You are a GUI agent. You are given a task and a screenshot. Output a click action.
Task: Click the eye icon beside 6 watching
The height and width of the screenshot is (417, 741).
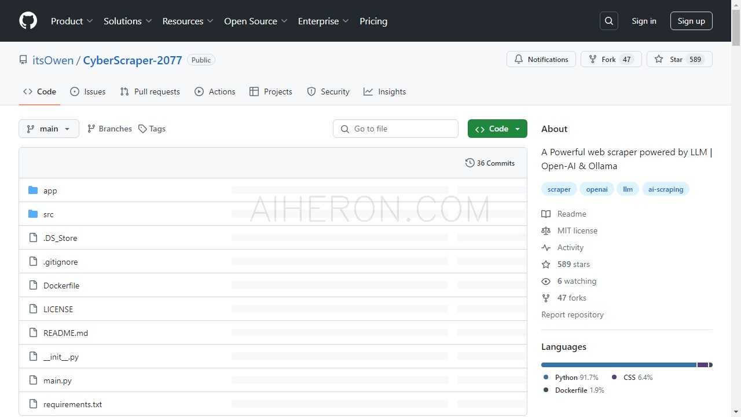click(546, 281)
